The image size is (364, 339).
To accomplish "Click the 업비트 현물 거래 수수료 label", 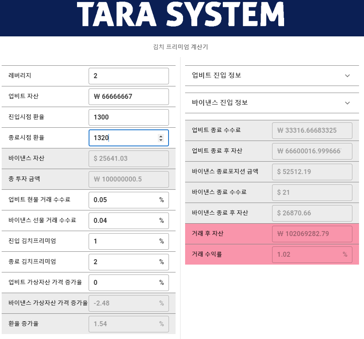I will click(x=39, y=199).
